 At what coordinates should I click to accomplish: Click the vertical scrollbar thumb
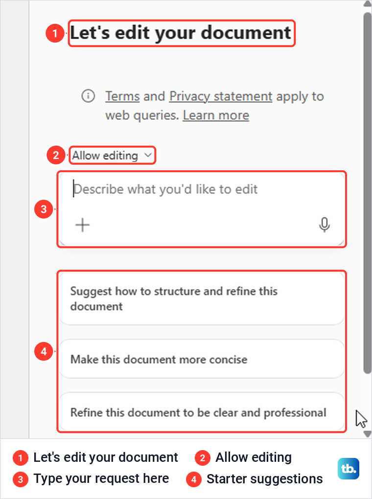pos(368,192)
